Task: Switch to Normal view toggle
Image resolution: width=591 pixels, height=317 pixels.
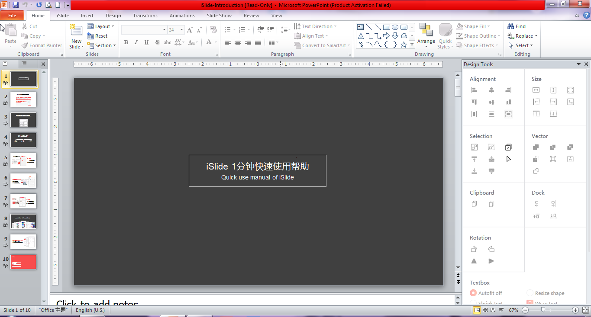Action: [477, 310]
